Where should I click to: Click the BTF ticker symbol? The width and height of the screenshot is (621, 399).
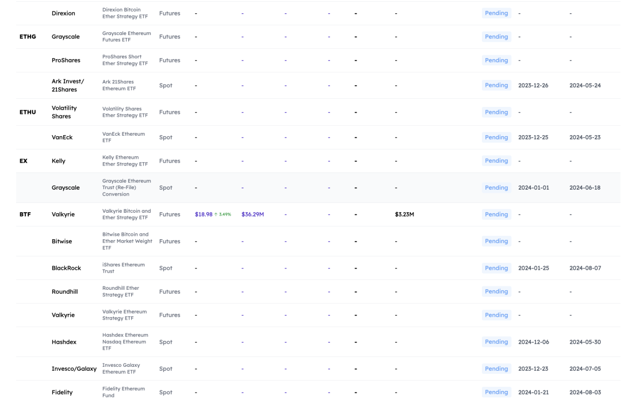(x=25, y=214)
